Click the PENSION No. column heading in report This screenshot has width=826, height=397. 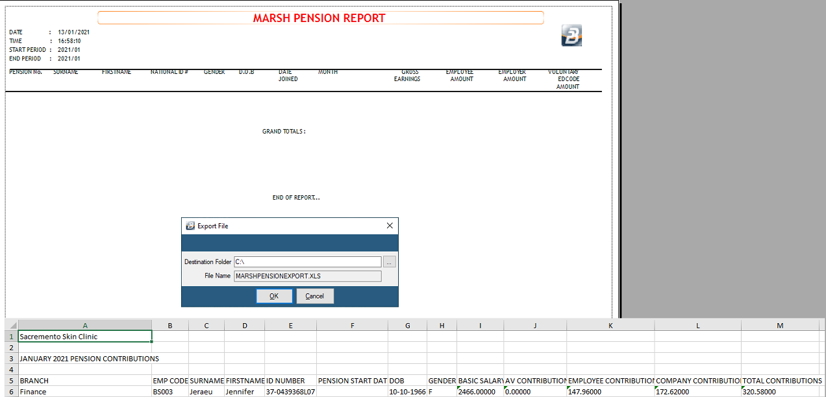tap(25, 72)
